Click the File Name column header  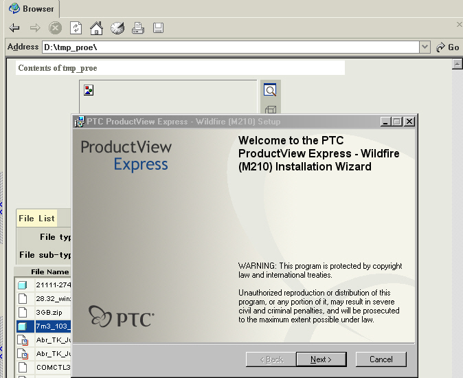click(49, 271)
